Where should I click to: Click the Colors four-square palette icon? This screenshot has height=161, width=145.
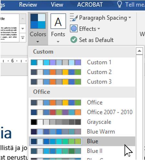click(x=38, y=21)
